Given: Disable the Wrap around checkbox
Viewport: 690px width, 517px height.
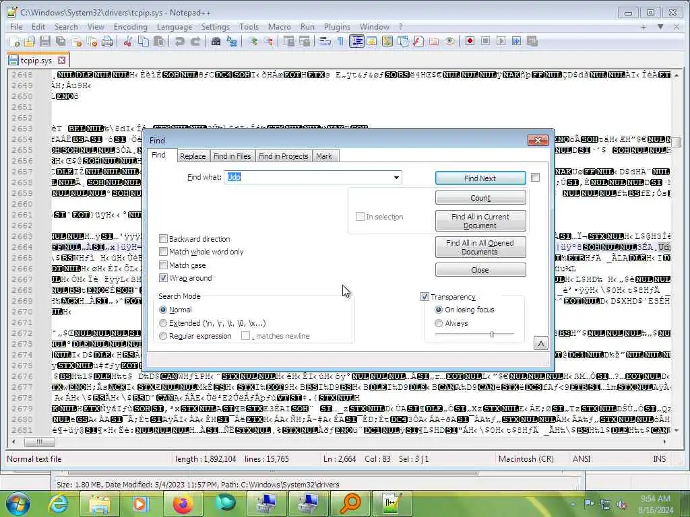Looking at the screenshot, I should [163, 278].
